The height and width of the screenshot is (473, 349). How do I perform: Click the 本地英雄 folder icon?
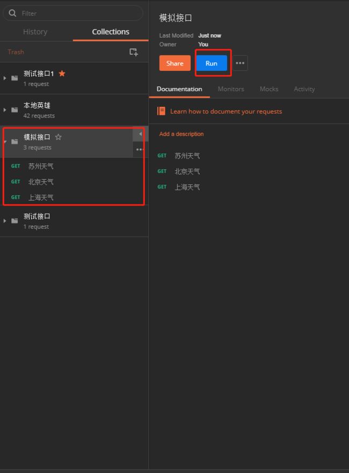click(x=14, y=110)
